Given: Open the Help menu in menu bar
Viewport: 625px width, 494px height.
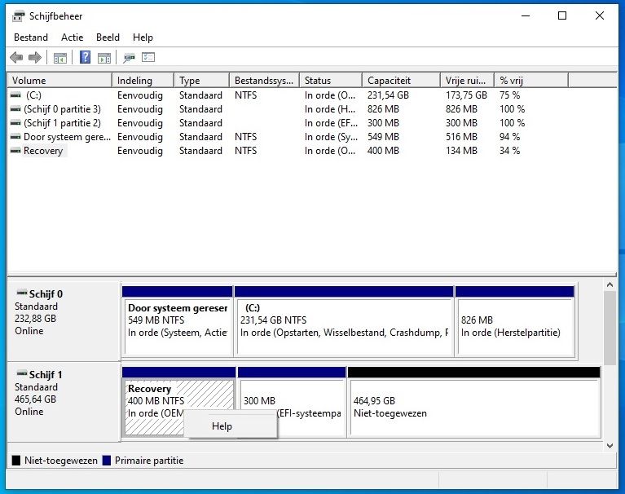Looking at the screenshot, I should (143, 37).
